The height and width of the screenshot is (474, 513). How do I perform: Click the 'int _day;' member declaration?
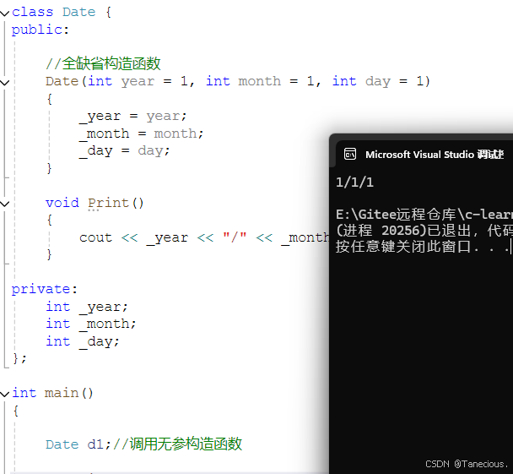83,341
